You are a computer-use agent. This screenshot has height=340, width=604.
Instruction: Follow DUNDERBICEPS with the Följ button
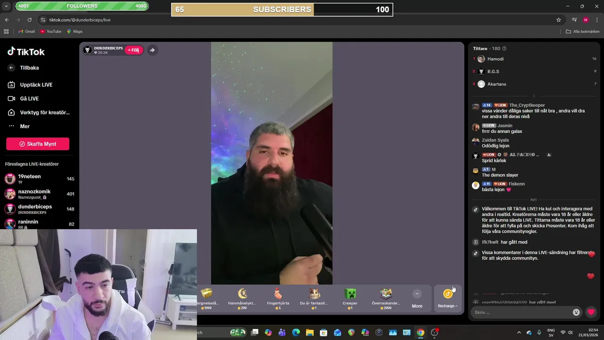pos(134,50)
